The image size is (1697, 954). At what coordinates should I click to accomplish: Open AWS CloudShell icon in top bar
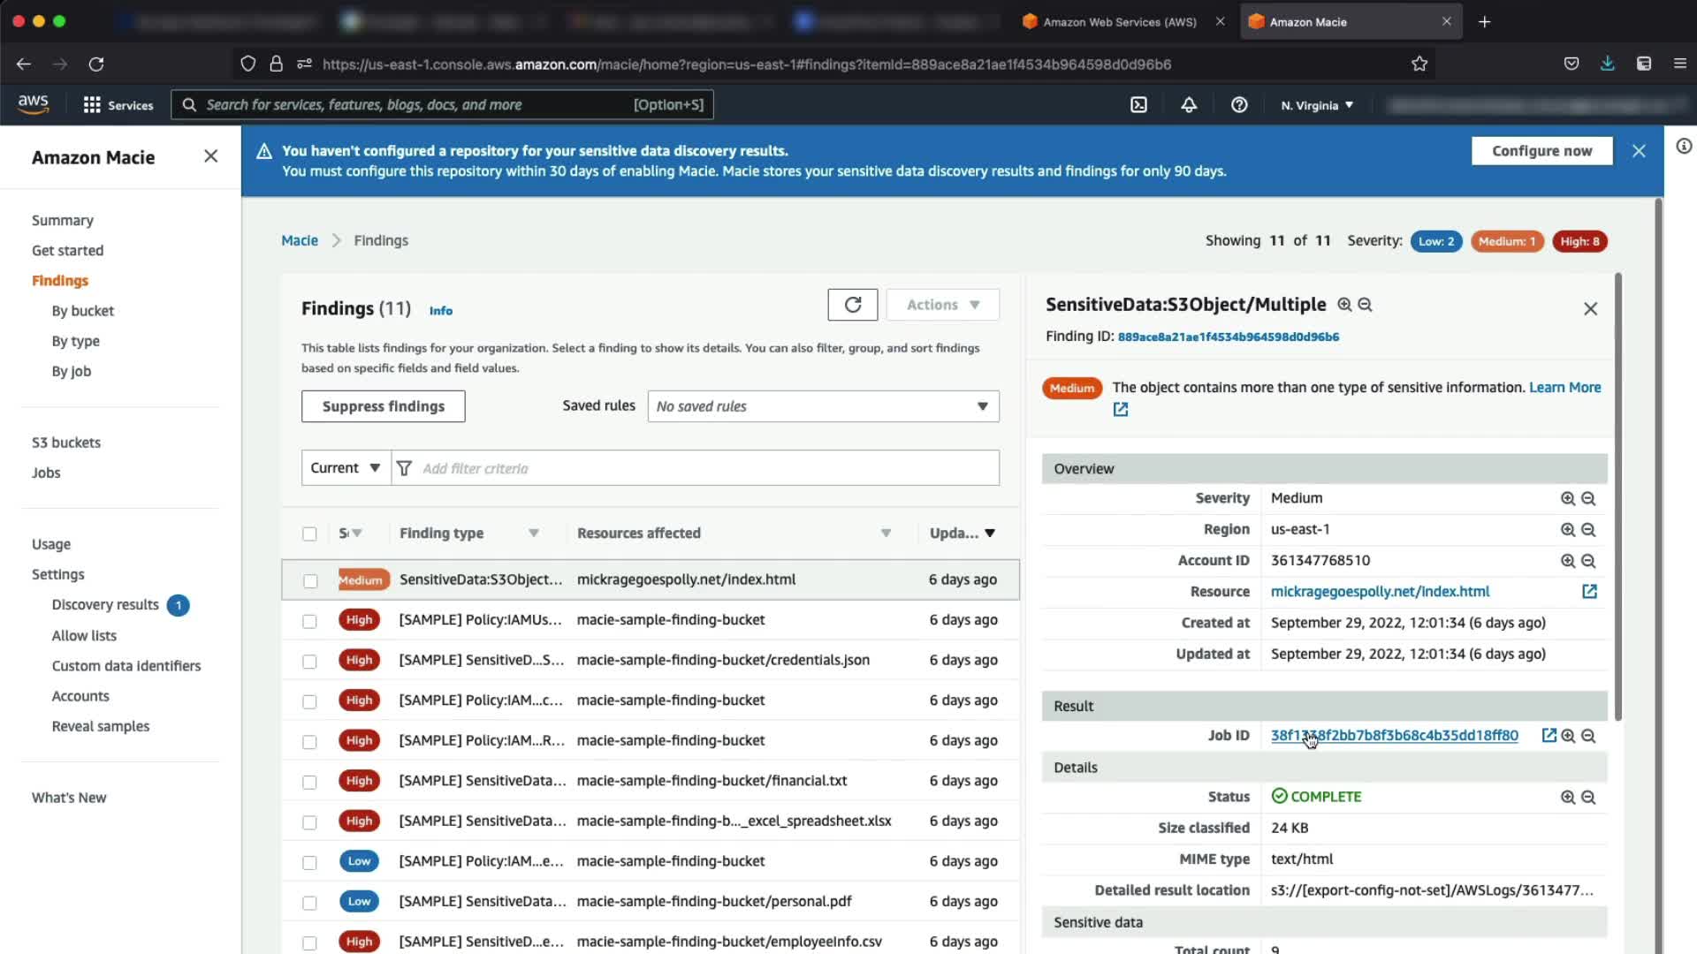pos(1138,105)
